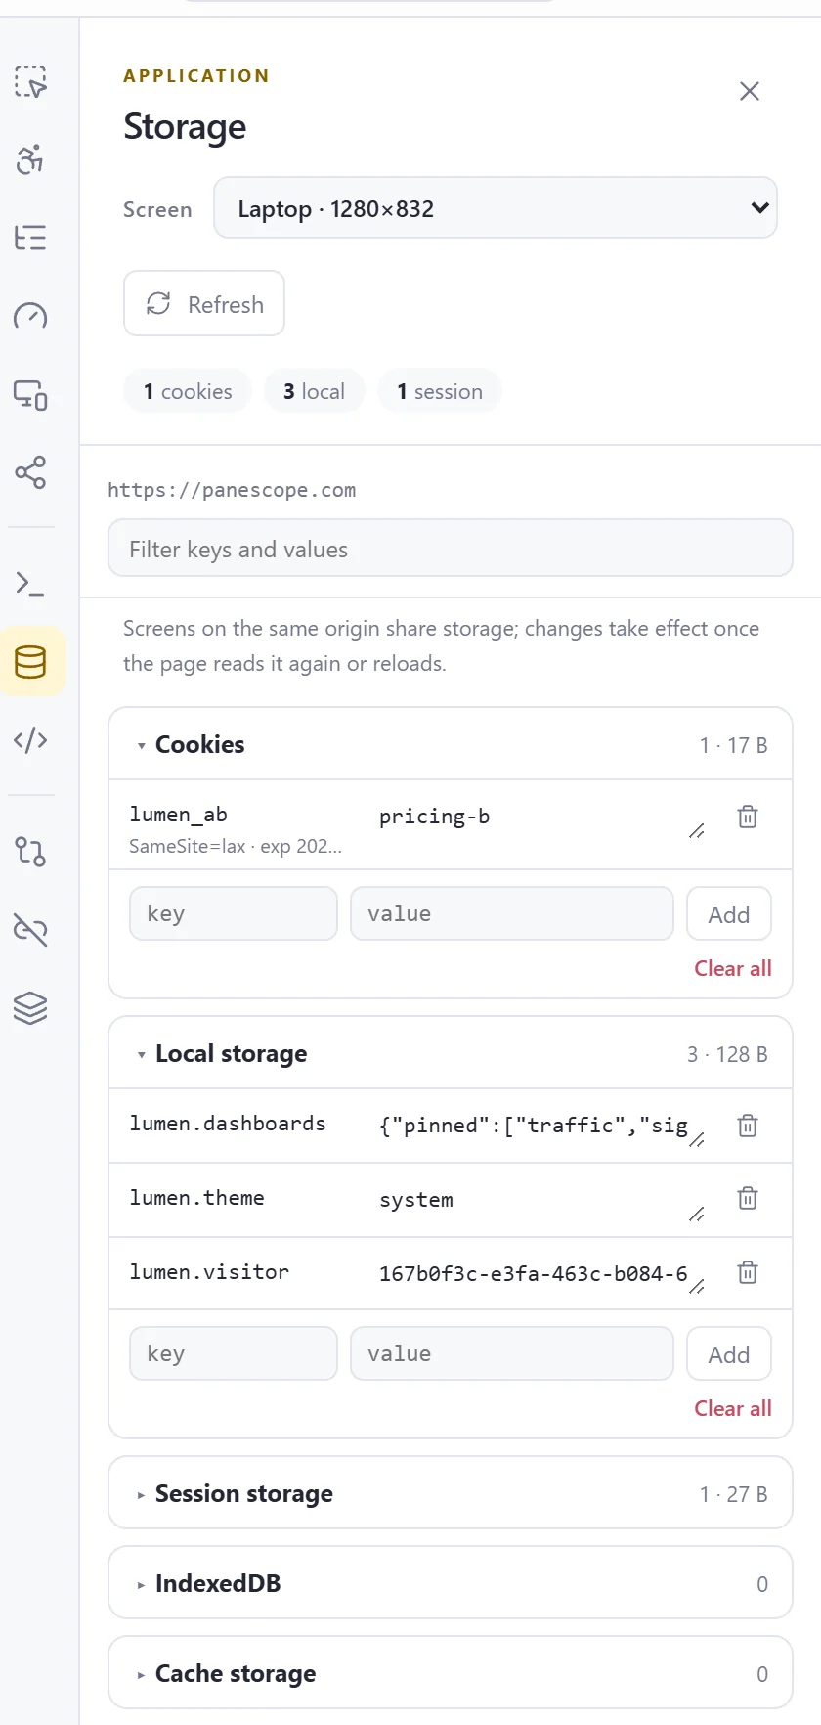
Task: Click Clear all in Cookies section
Action: [733, 968]
